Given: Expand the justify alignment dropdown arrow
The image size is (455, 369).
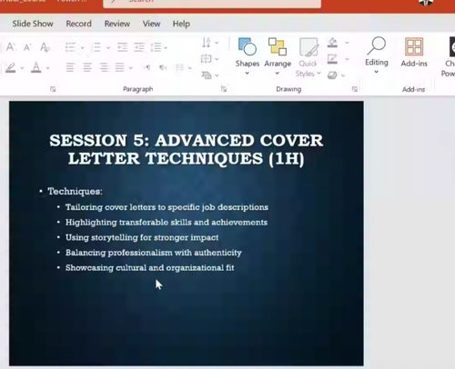Looking at the screenshot, I should [x=131, y=68].
